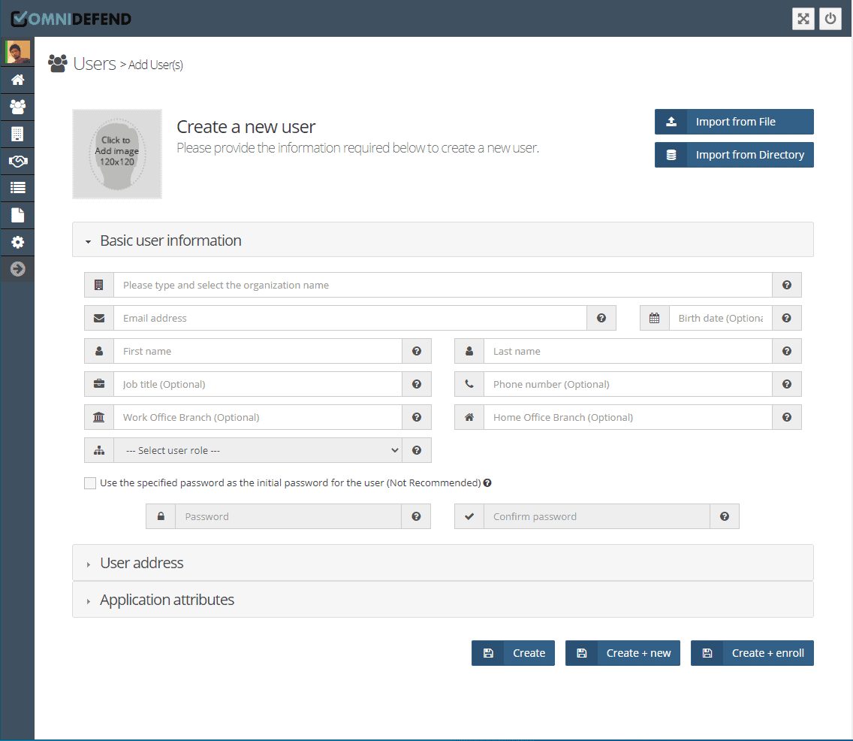Focus the Work Office Branch input field
853x741 pixels.
(258, 417)
